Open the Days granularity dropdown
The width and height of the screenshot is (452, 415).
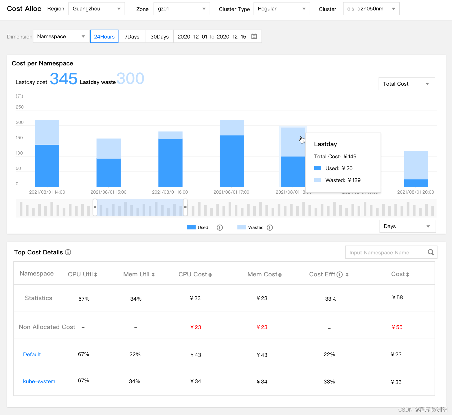[408, 226]
